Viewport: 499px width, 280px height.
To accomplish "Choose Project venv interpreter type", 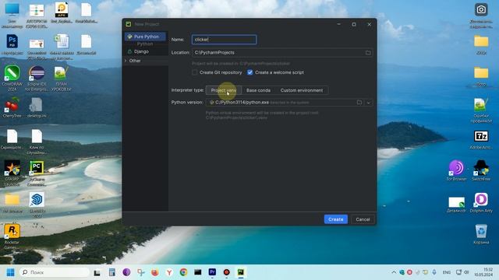I will [224, 90].
